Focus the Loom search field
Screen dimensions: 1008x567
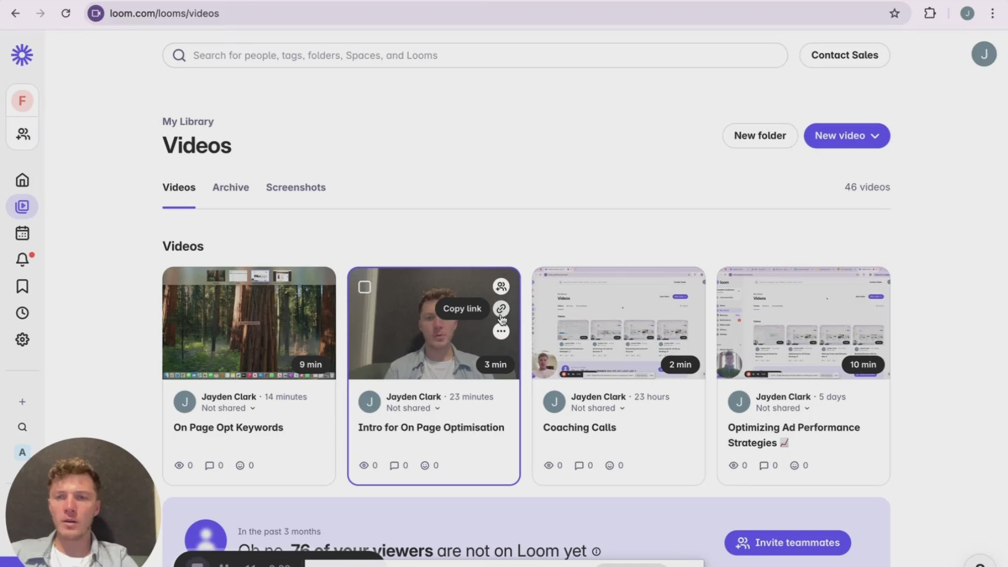(x=472, y=55)
